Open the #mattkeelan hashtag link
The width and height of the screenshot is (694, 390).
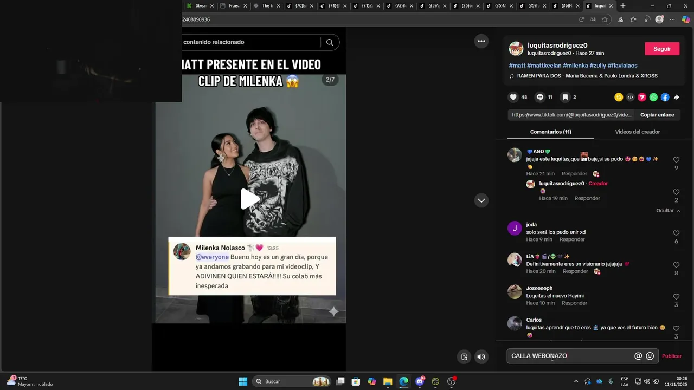click(x=544, y=66)
